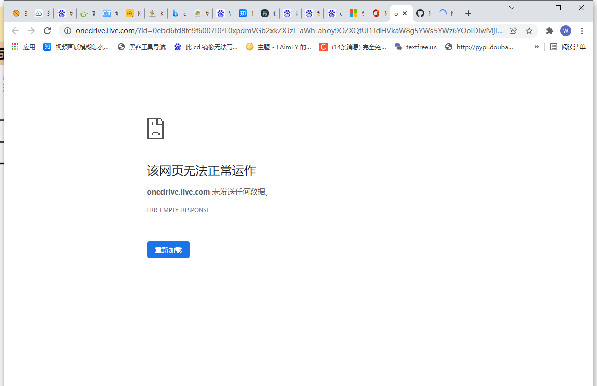The width and height of the screenshot is (597, 386).
Task: Click the 重新加载 reload button
Action: (x=168, y=249)
